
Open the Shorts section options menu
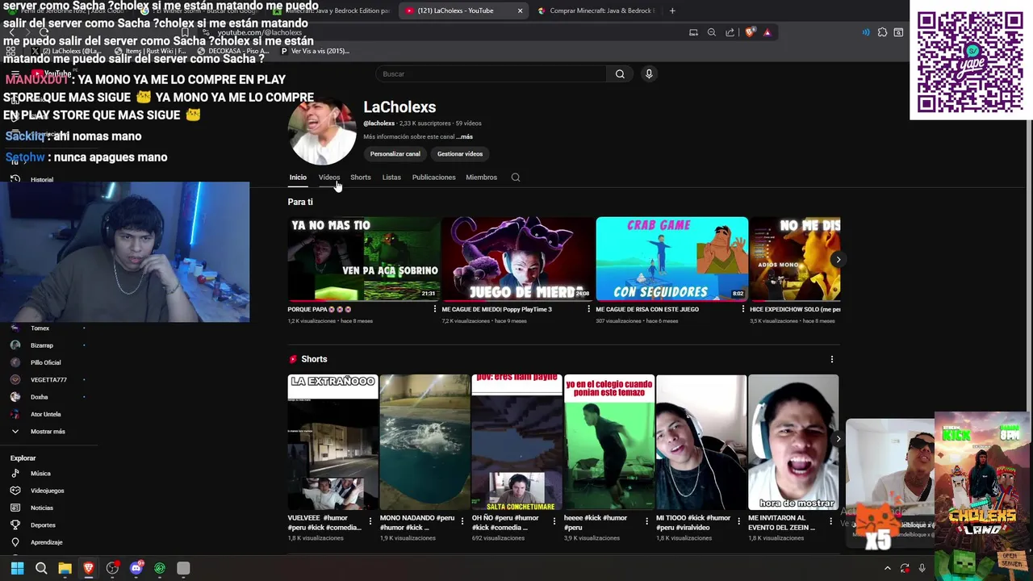832,359
